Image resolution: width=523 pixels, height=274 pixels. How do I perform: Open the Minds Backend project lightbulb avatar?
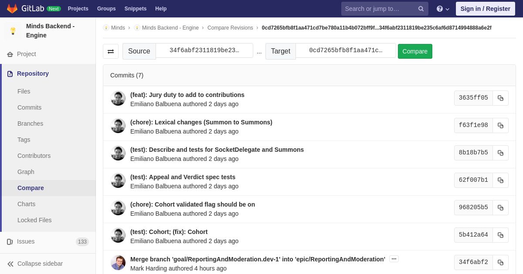[13, 31]
